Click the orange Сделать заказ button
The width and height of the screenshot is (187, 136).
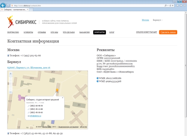[x=168, y=32]
